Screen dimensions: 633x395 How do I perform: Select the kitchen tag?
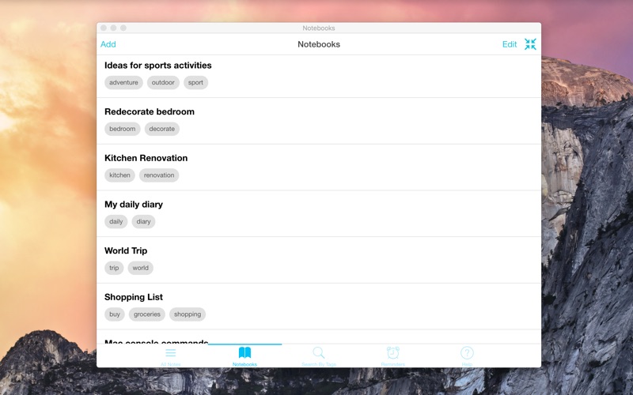pyautogui.click(x=120, y=175)
